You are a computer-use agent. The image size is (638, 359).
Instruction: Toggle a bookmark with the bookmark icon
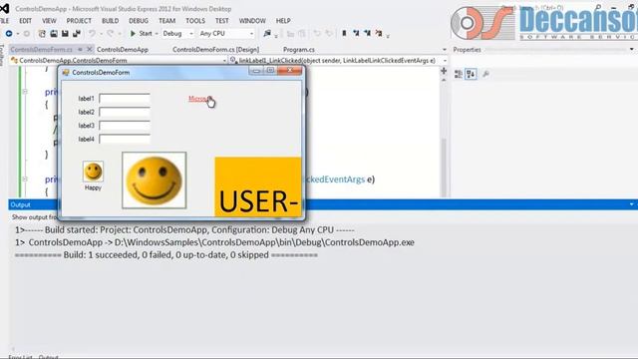pyautogui.click(x=344, y=33)
